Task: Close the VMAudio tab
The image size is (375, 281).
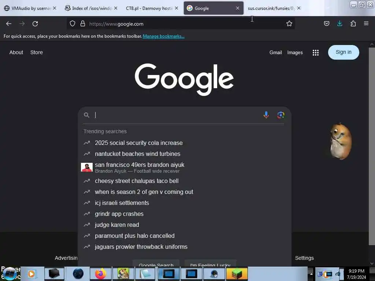Action: pos(55,8)
